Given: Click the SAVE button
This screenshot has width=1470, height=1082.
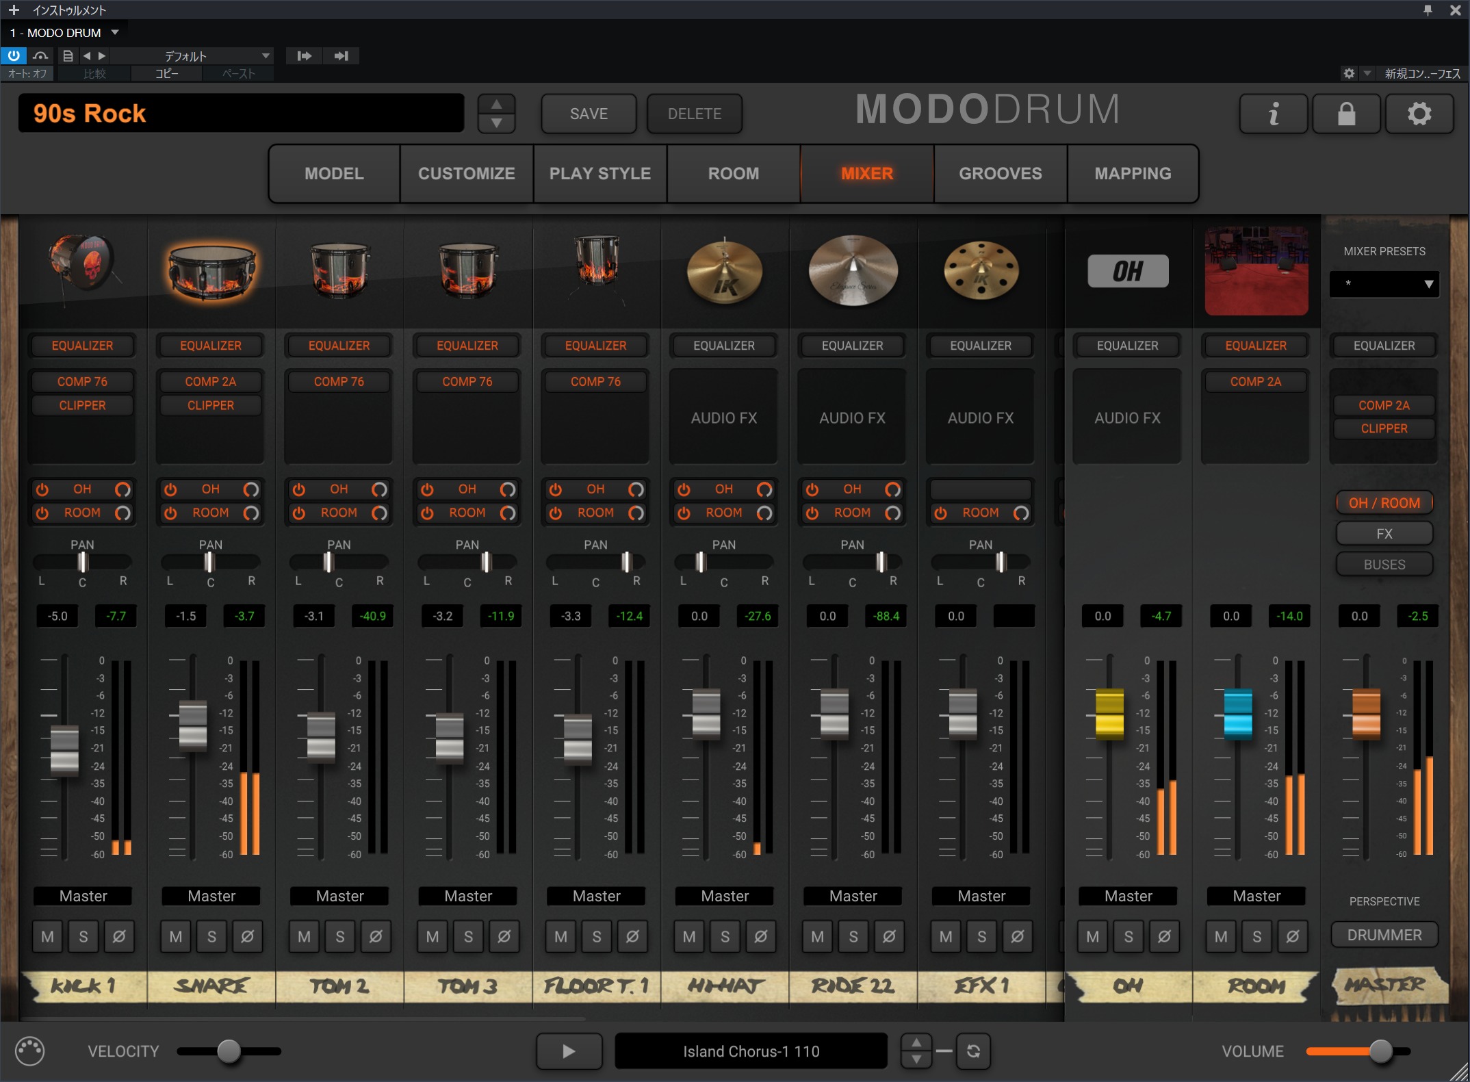Looking at the screenshot, I should click(x=589, y=114).
